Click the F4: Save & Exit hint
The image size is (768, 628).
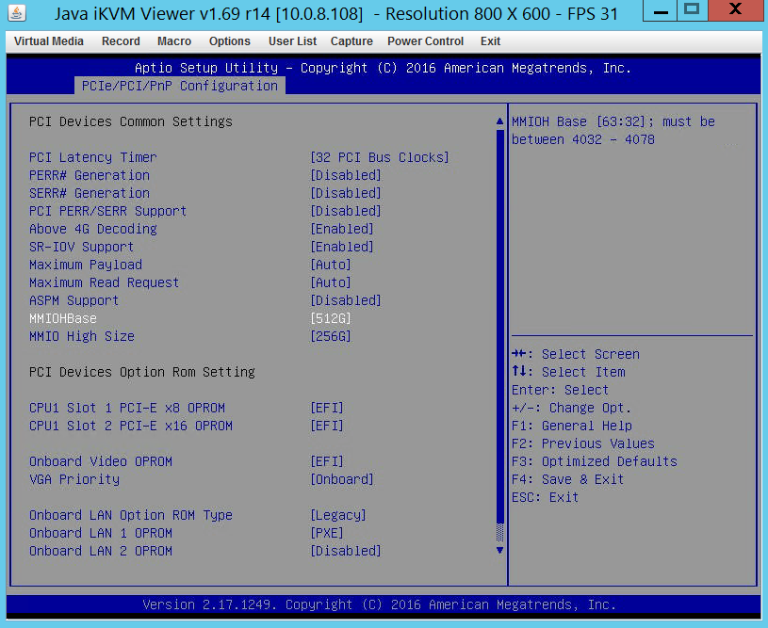click(567, 479)
